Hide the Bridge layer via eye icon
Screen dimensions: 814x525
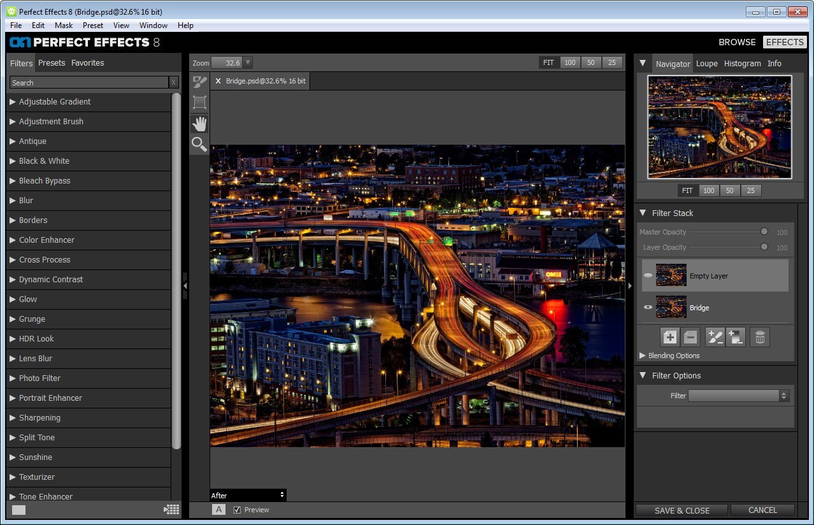tap(648, 308)
